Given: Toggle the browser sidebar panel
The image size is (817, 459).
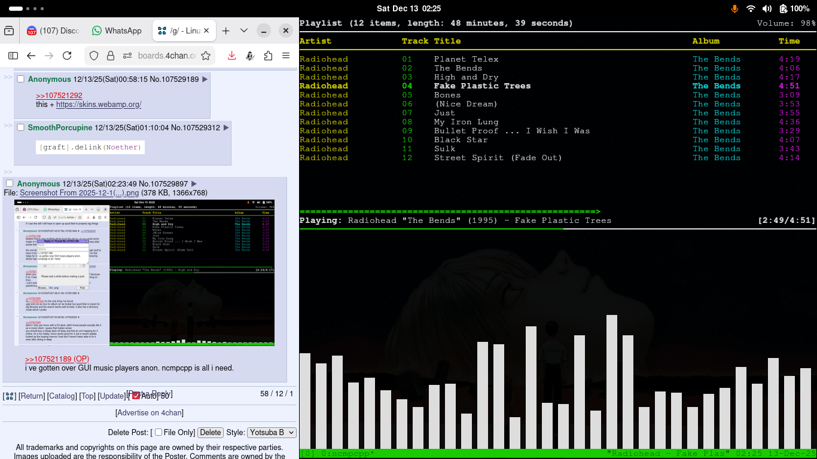Looking at the screenshot, I should pyautogui.click(x=13, y=56).
